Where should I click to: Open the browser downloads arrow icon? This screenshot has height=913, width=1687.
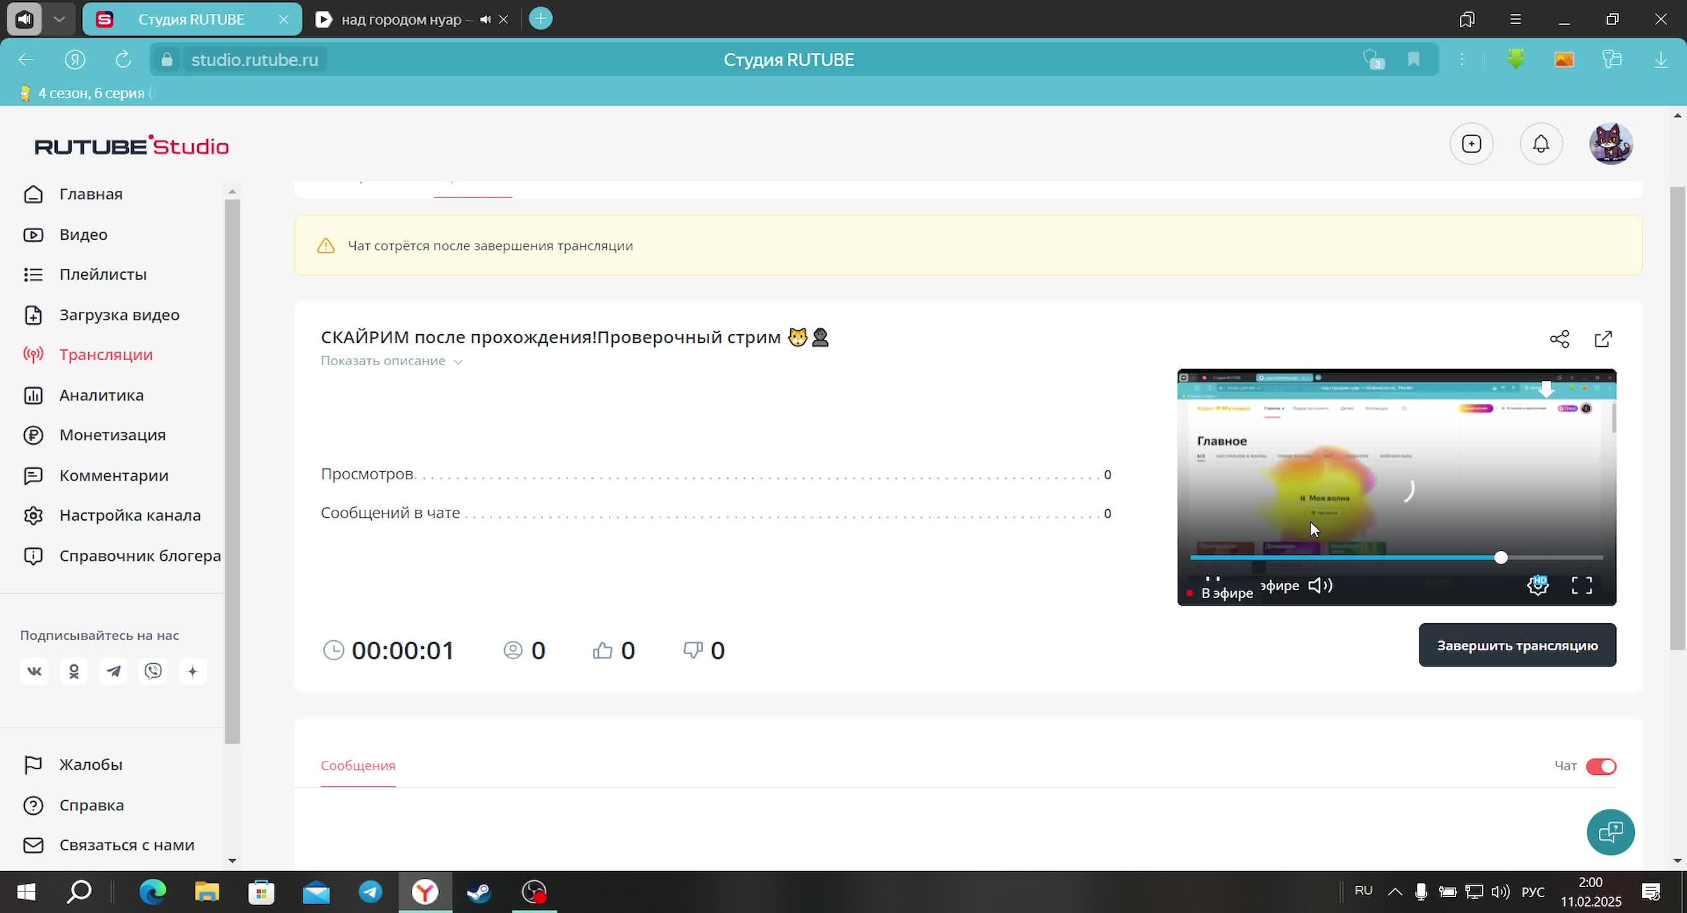[x=1660, y=60]
